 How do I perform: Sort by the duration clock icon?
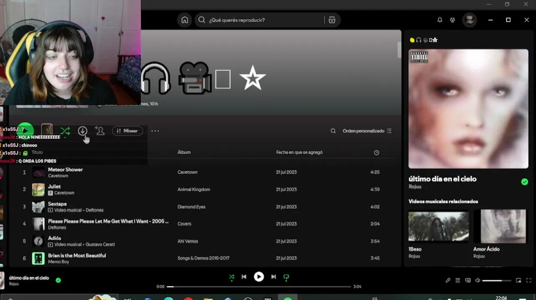tap(377, 152)
